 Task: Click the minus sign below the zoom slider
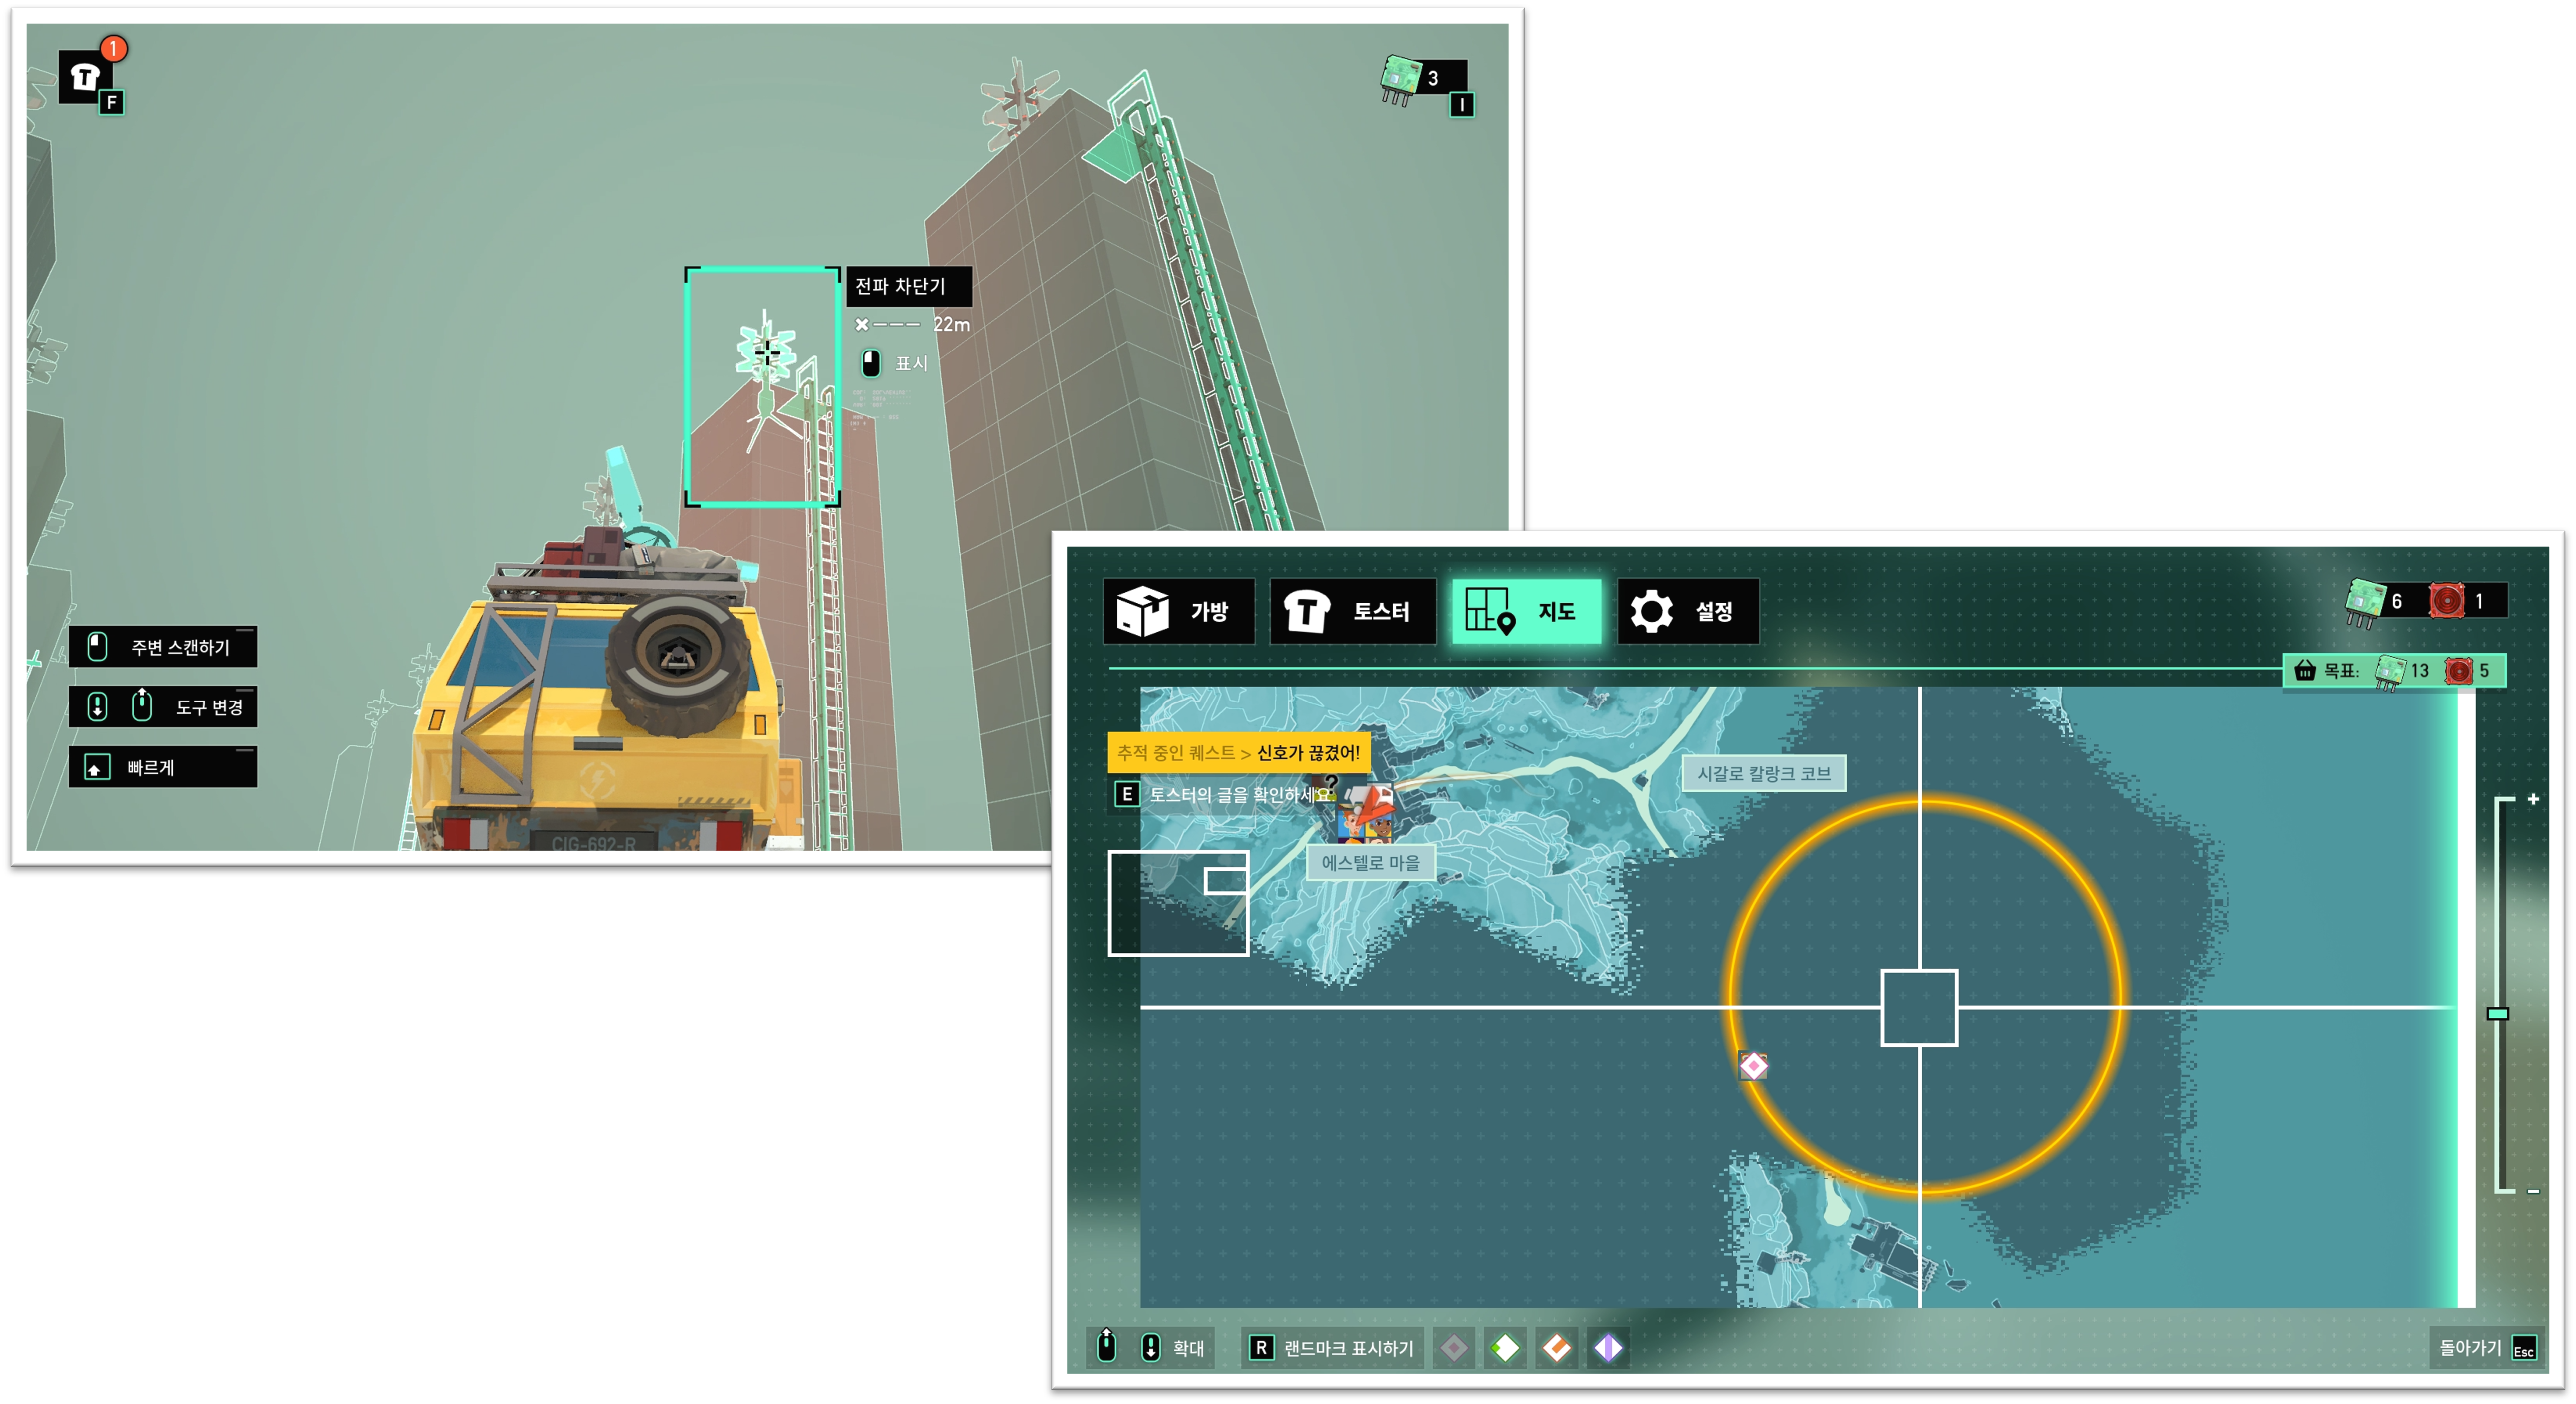pos(2533,1191)
